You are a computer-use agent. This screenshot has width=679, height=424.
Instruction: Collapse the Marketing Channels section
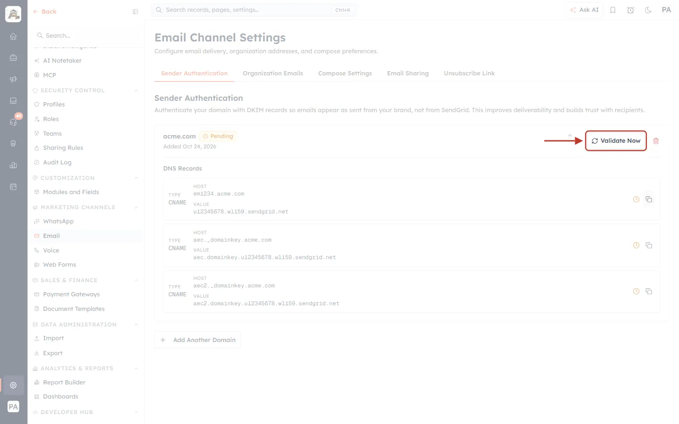pos(136,207)
